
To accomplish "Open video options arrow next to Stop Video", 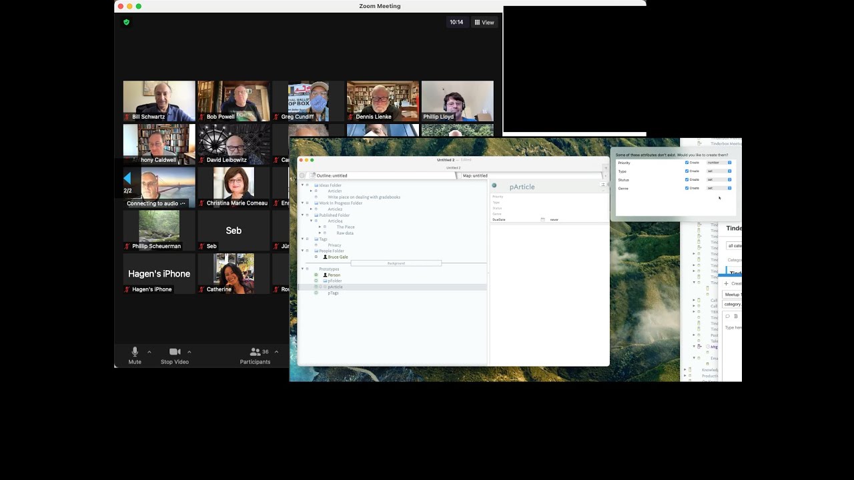I will tap(189, 352).
